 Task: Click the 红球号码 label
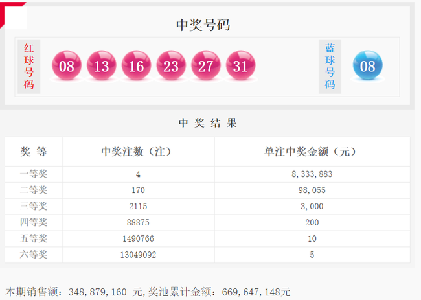(28, 66)
